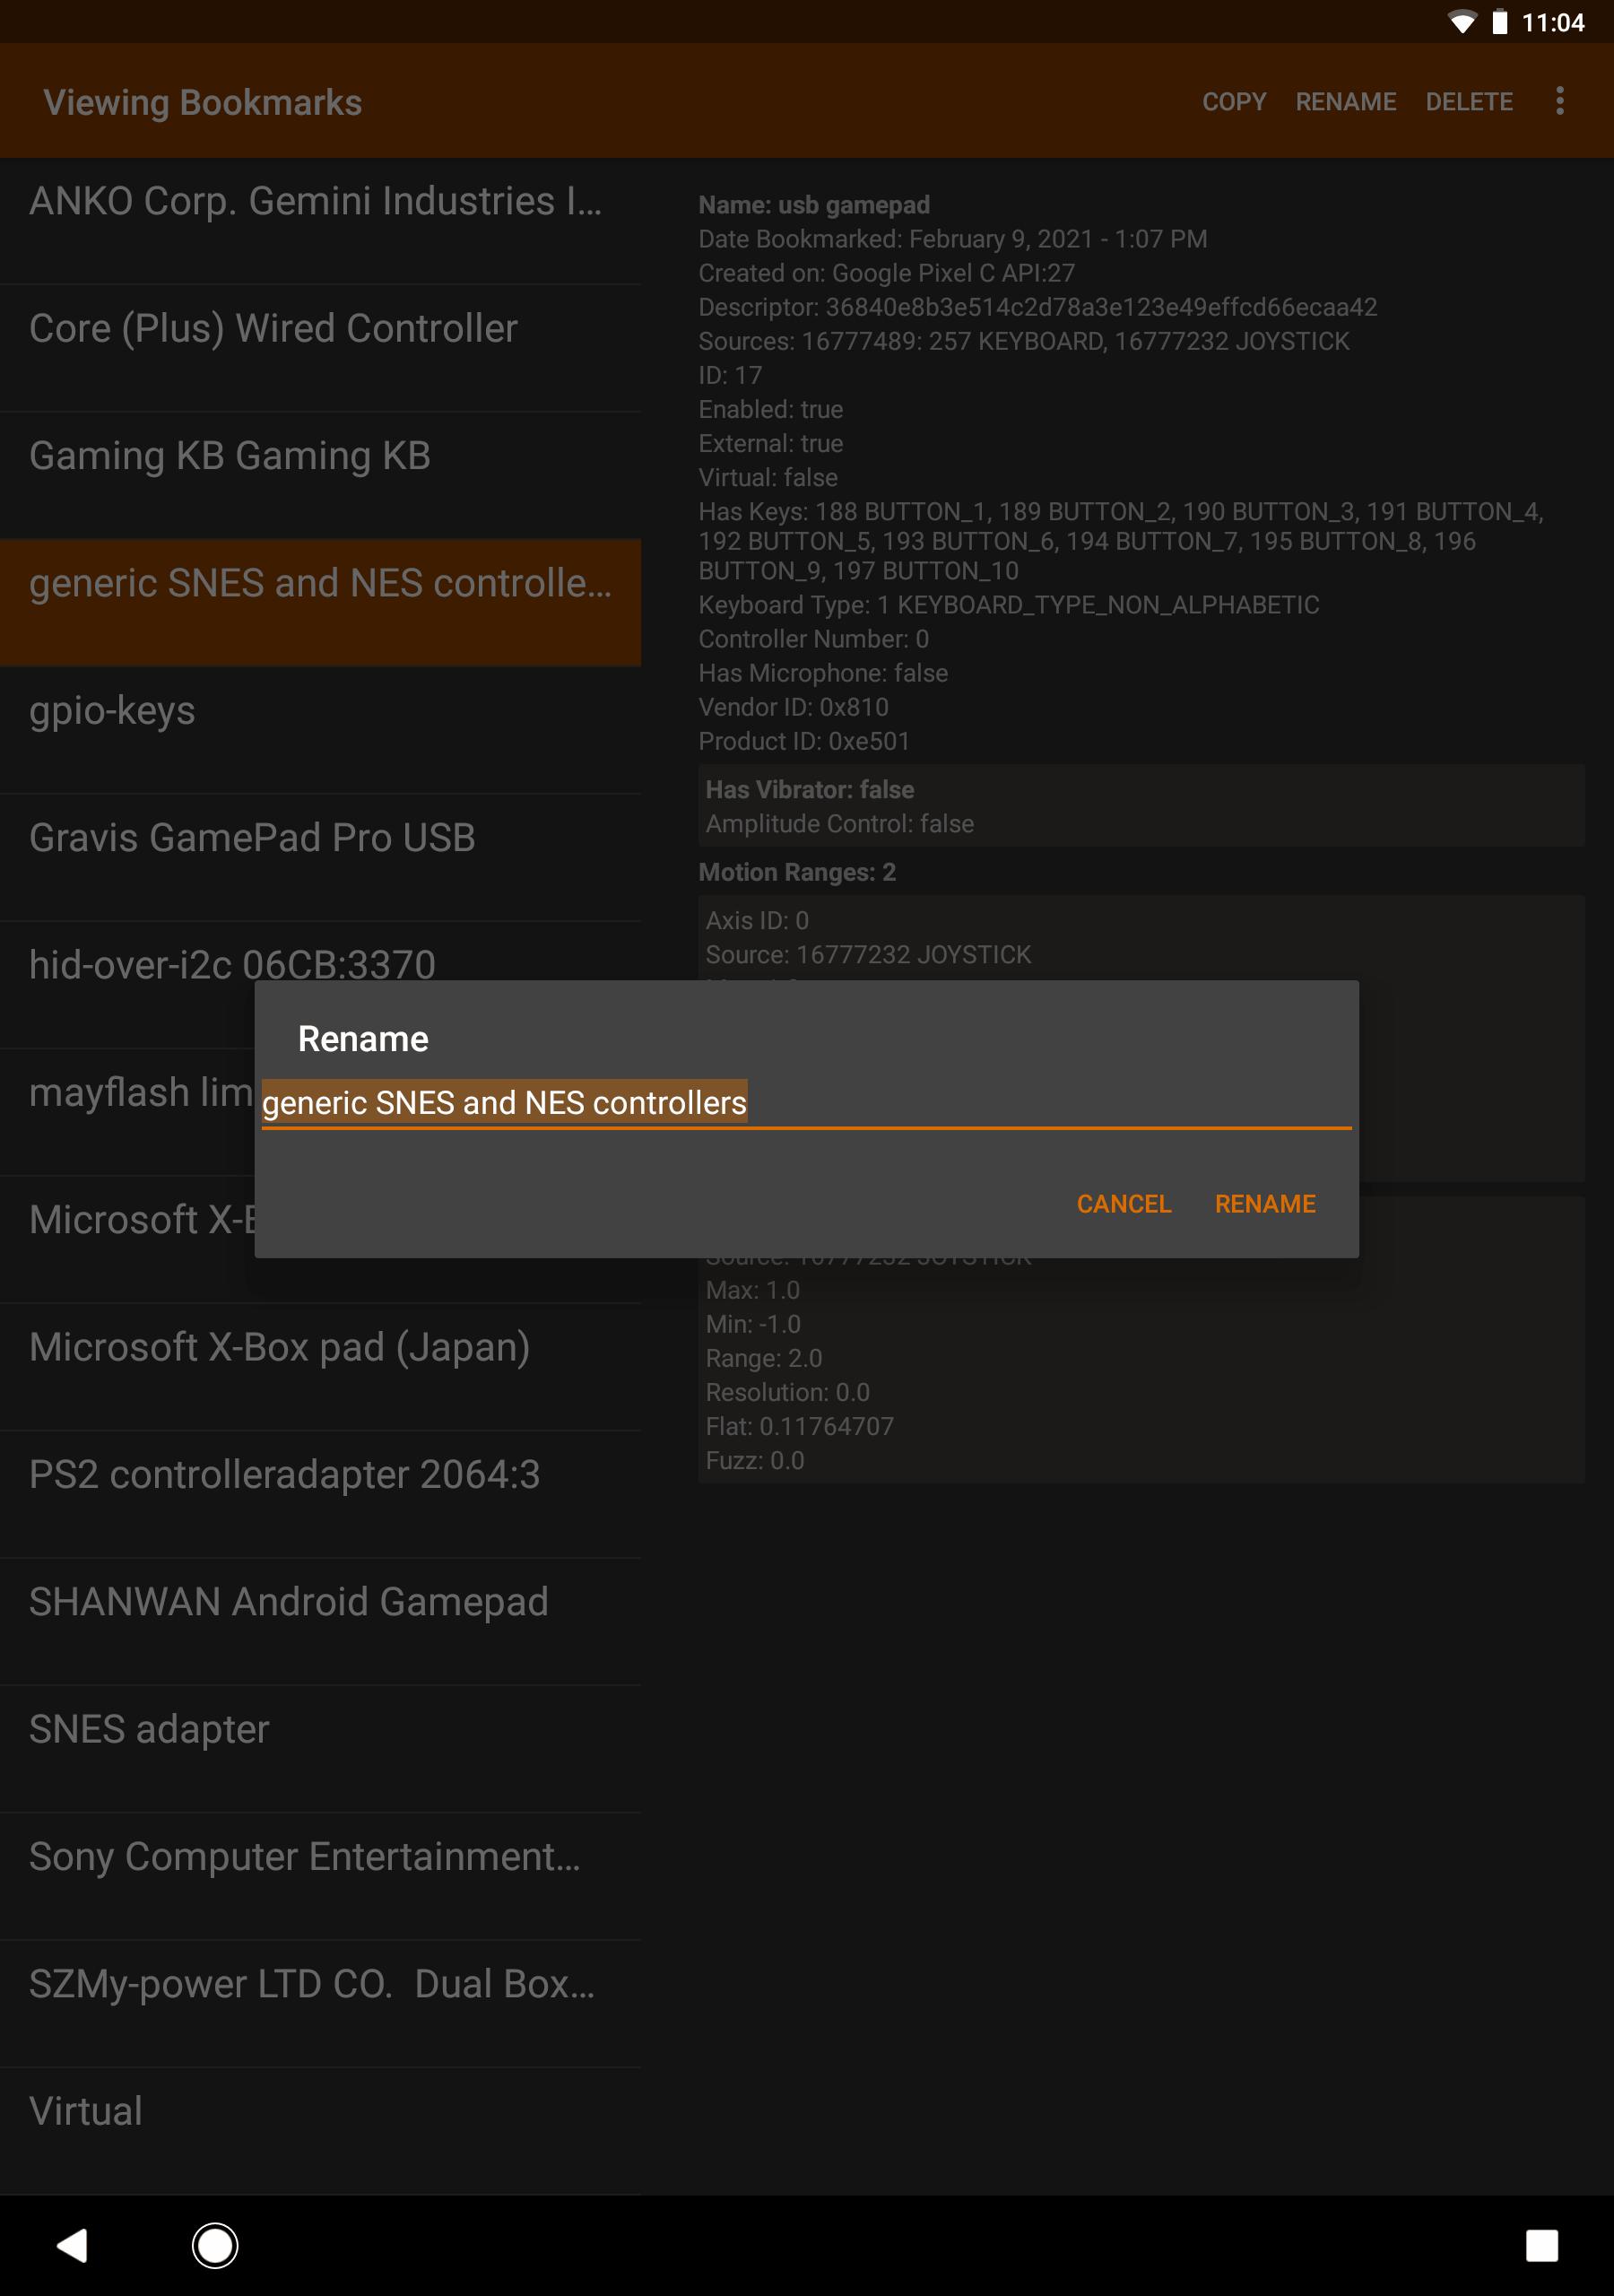The height and width of the screenshot is (2296, 1614).
Task: Click the Vendor ID: 0x810 line
Action: click(x=794, y=707)
